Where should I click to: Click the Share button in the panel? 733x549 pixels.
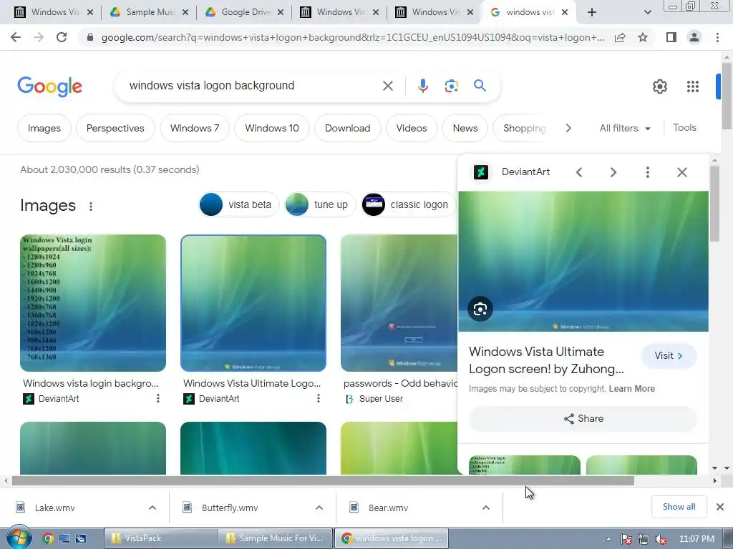[583, 419]
